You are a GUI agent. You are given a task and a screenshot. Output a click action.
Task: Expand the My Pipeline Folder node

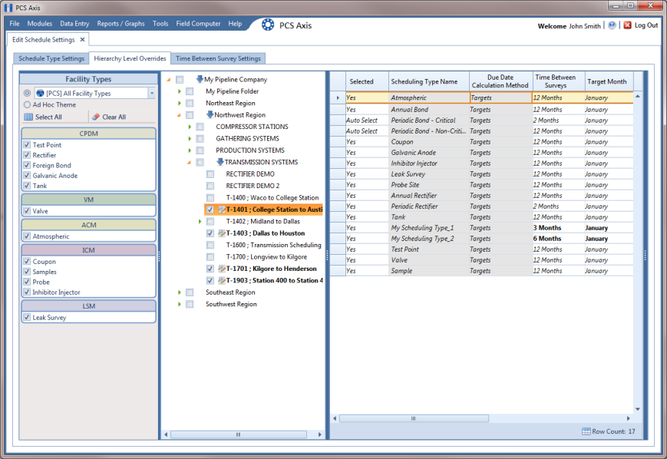tap(179, 91)
